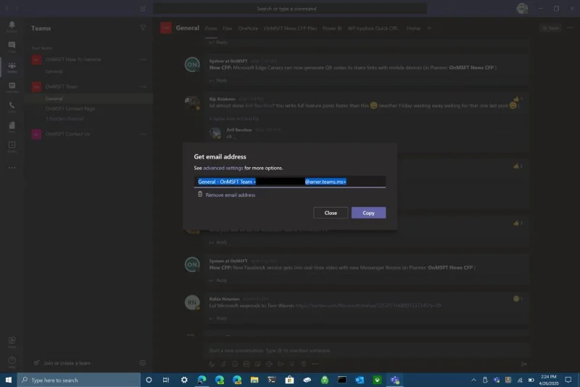
Task: Open Teams section in sidebar
Action: (x=12, y=67)
